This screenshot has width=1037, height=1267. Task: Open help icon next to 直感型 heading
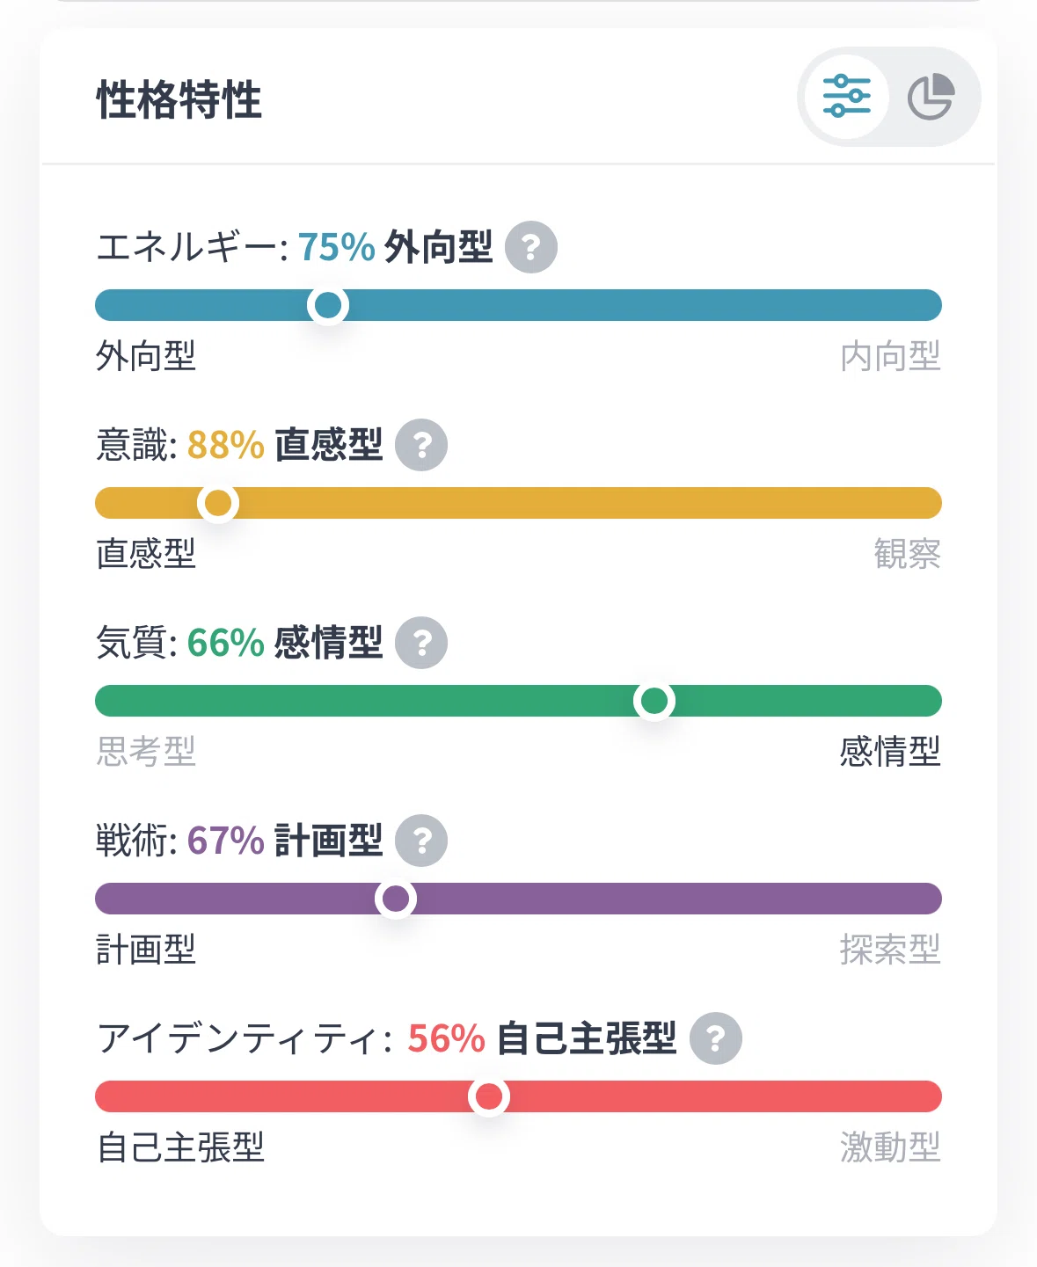pos(421,445)
